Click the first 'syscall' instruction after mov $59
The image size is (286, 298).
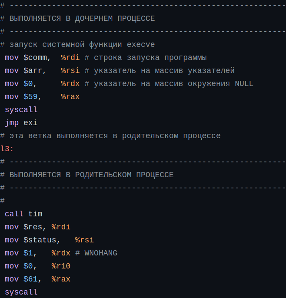coord(21,110)
